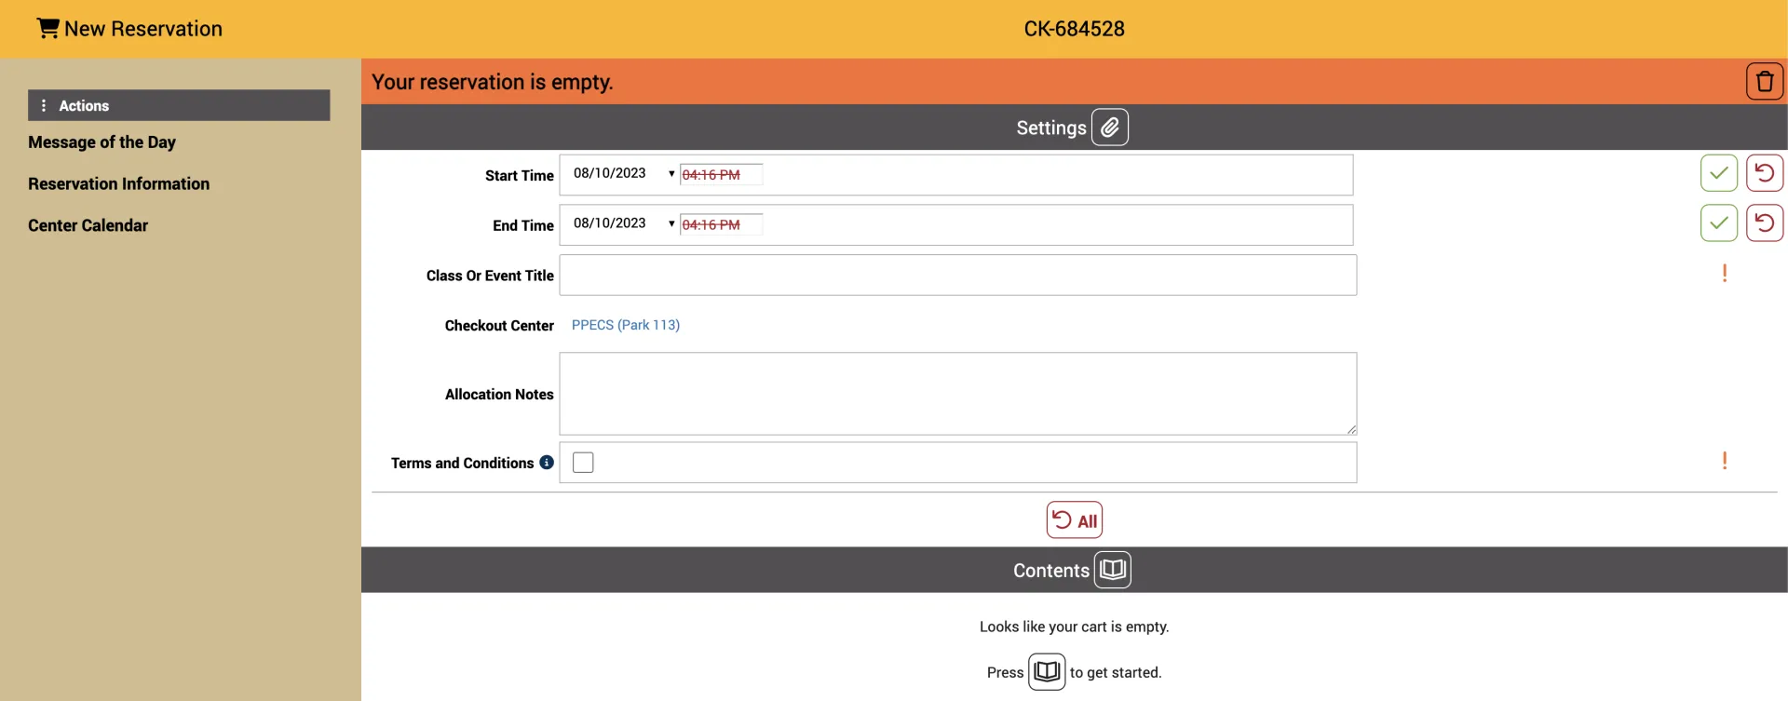Viewport: 1788px width, 701px height.
Task: Click the shopping cart New Reservation icon
Action: tap(47, 29)
